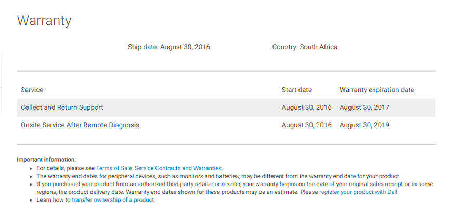Select the Collect and Return Support row label
The width and height of the screenshot is (468, 214).
[62, 107]
